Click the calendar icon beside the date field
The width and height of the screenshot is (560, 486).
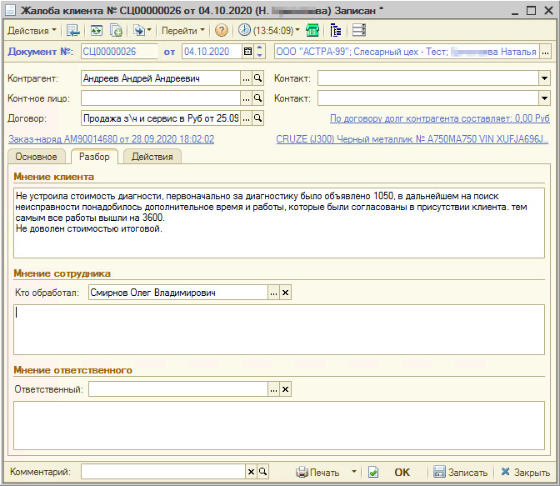pos(247,52)
